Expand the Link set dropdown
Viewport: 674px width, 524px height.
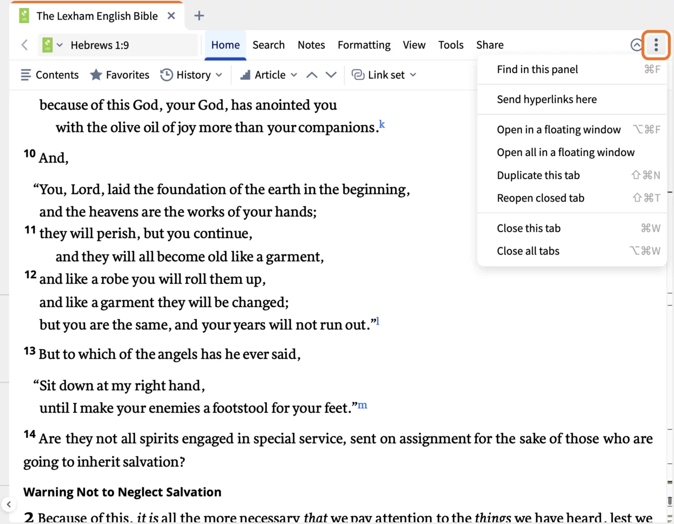(384, 74)
